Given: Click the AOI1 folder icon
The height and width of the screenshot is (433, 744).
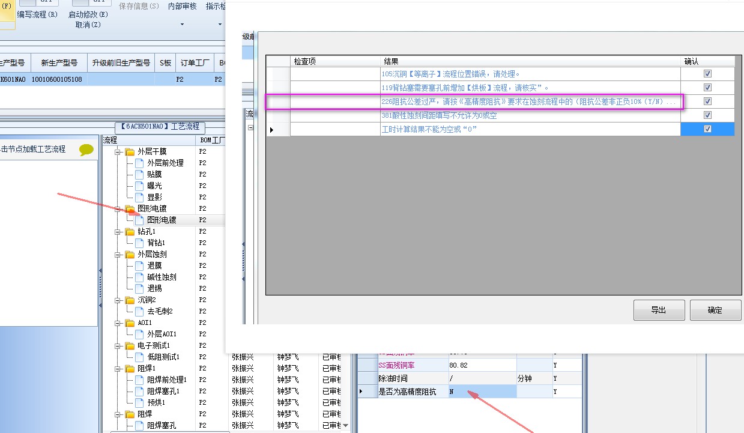Looking at the screenshot, I should point(130,323).
